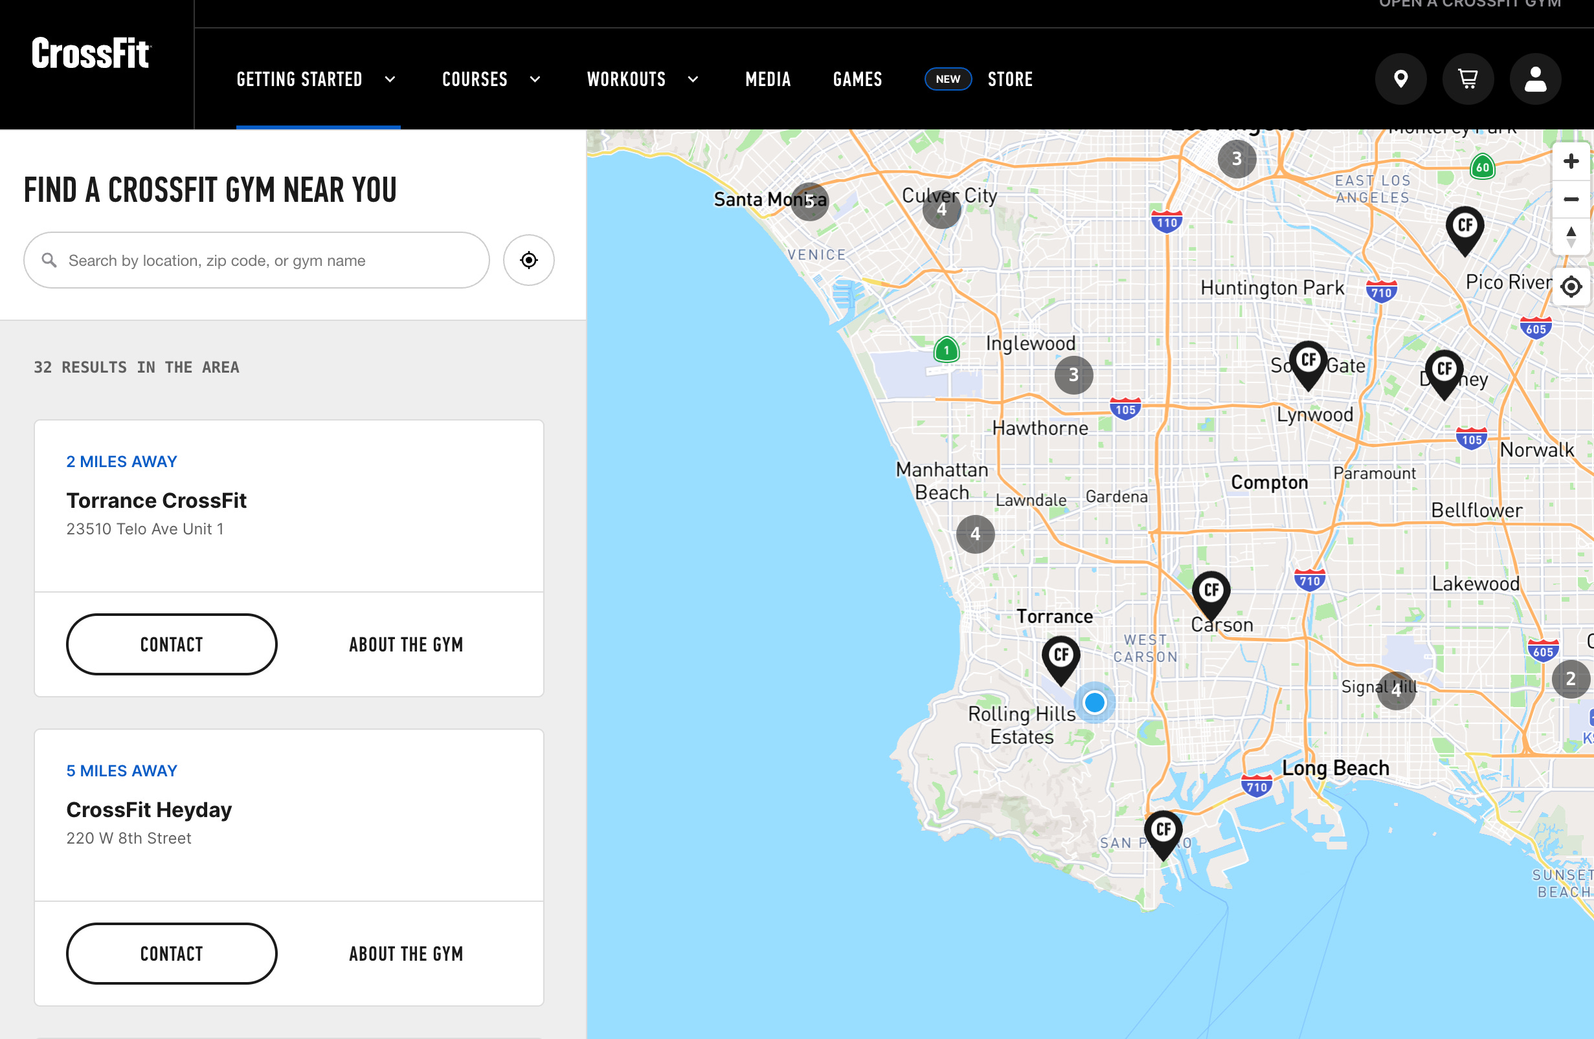Viewport: 1594px width, 1039px height.
Task: Click the map geolocate control
Action: 1571,287
